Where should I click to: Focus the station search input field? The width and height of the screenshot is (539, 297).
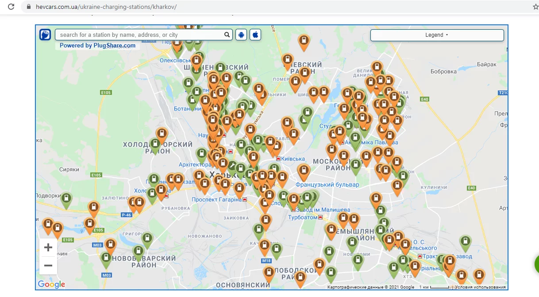[x=139, y=35]
